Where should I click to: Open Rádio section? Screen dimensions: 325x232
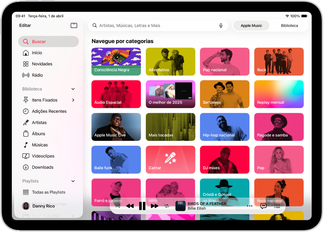click(49, 75)
